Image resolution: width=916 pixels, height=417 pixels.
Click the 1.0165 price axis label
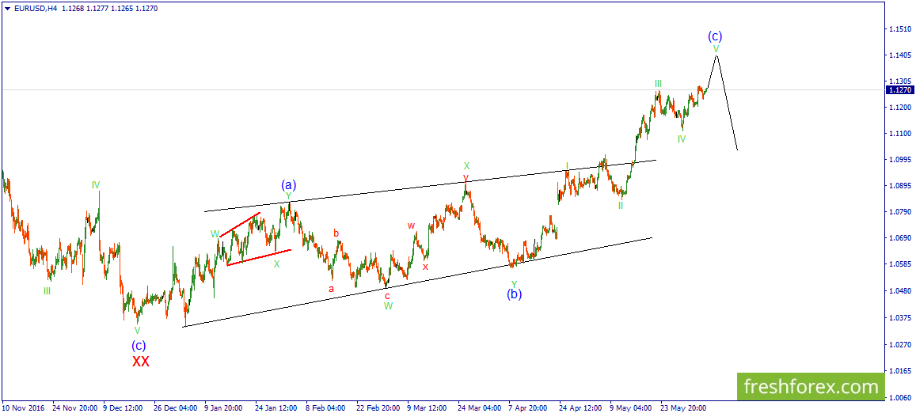coord(899,370)
